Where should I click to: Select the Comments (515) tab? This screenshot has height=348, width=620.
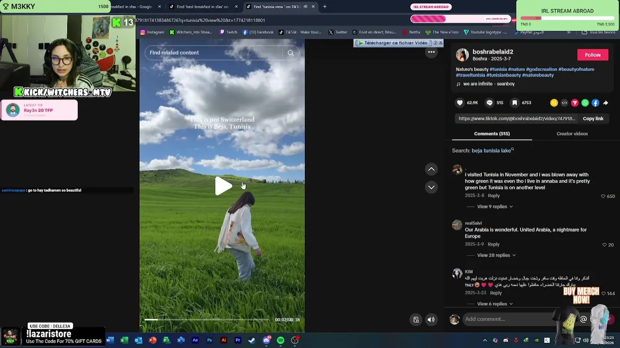click(x=492, y=134)
